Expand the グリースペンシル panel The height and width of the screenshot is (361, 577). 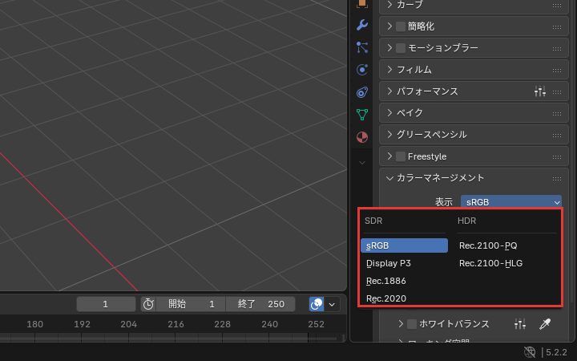point(389,135)
